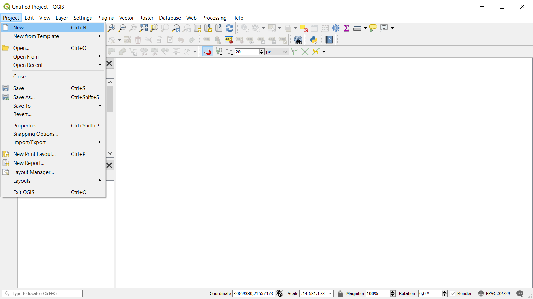
Task: Uncheck the Render checkbox
Action: click(x=453, y=293)
